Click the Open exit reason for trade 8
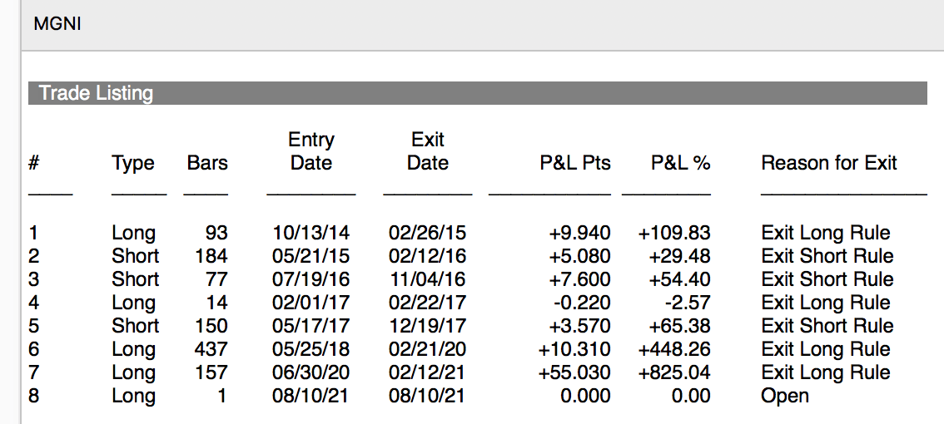 point(785,396)
